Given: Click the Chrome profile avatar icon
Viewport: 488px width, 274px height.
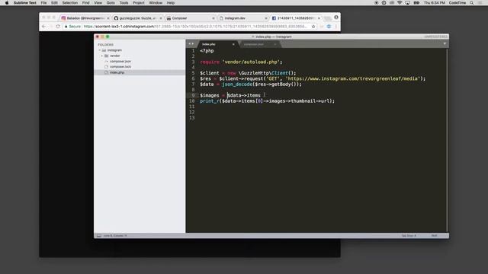Looking at the screenshot, I should coord(336,18).
